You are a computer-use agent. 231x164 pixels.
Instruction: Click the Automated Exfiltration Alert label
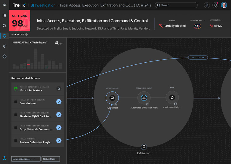[x=144, y=108]
